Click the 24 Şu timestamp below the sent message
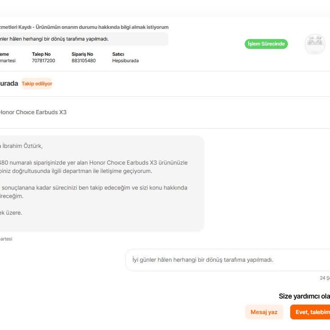330x330 pixels. pyautogui.click(x=324, y=278)
